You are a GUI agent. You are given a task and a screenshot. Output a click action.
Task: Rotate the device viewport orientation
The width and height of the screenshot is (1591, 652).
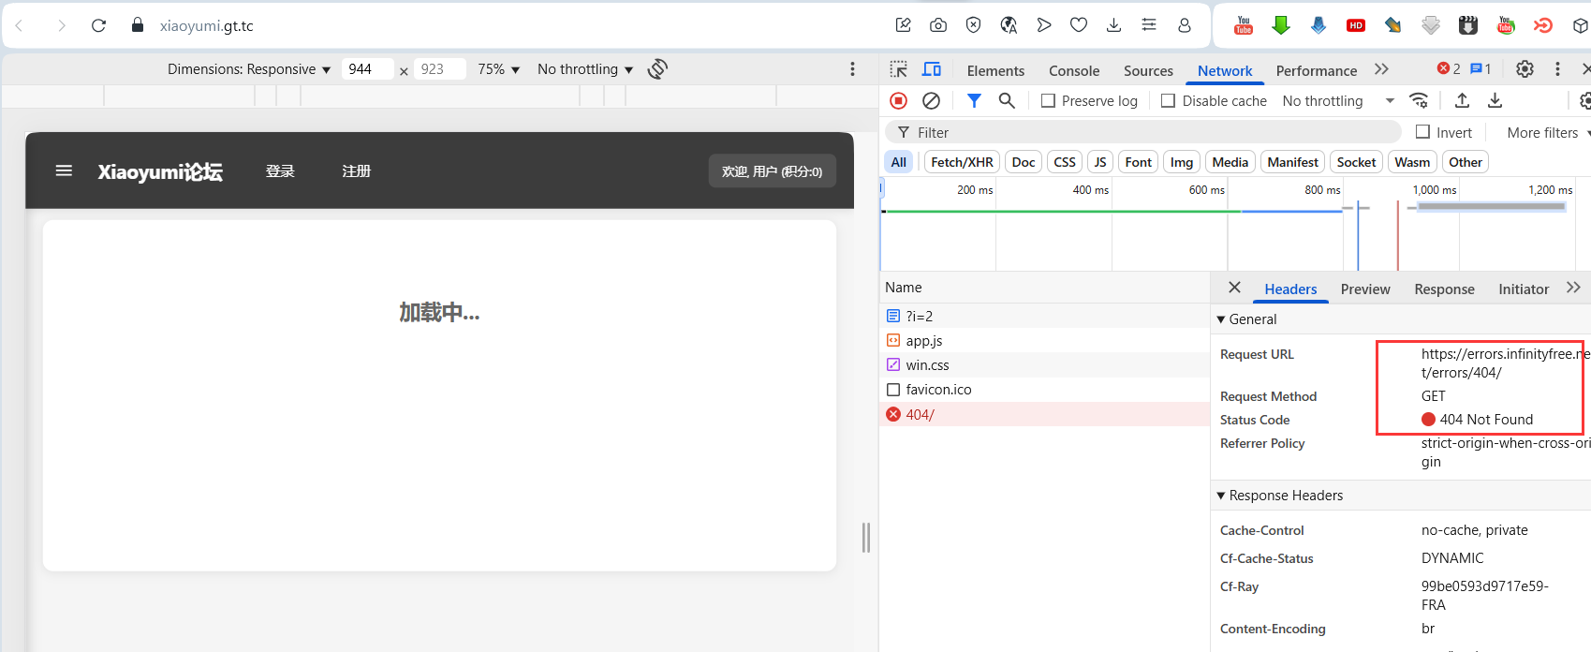tap(657, 69)
